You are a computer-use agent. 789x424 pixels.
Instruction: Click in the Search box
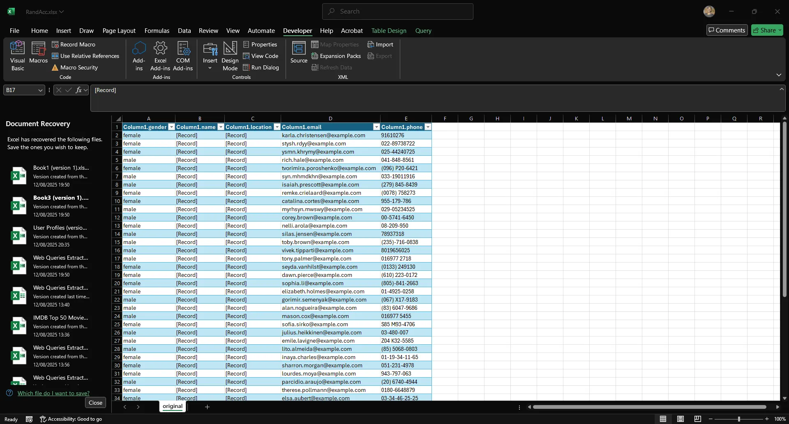(397, 12)
